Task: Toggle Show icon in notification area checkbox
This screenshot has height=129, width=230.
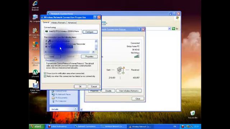Action: [x=45, y=73]
